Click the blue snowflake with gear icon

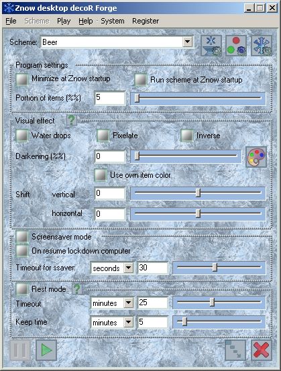[262, 46]
